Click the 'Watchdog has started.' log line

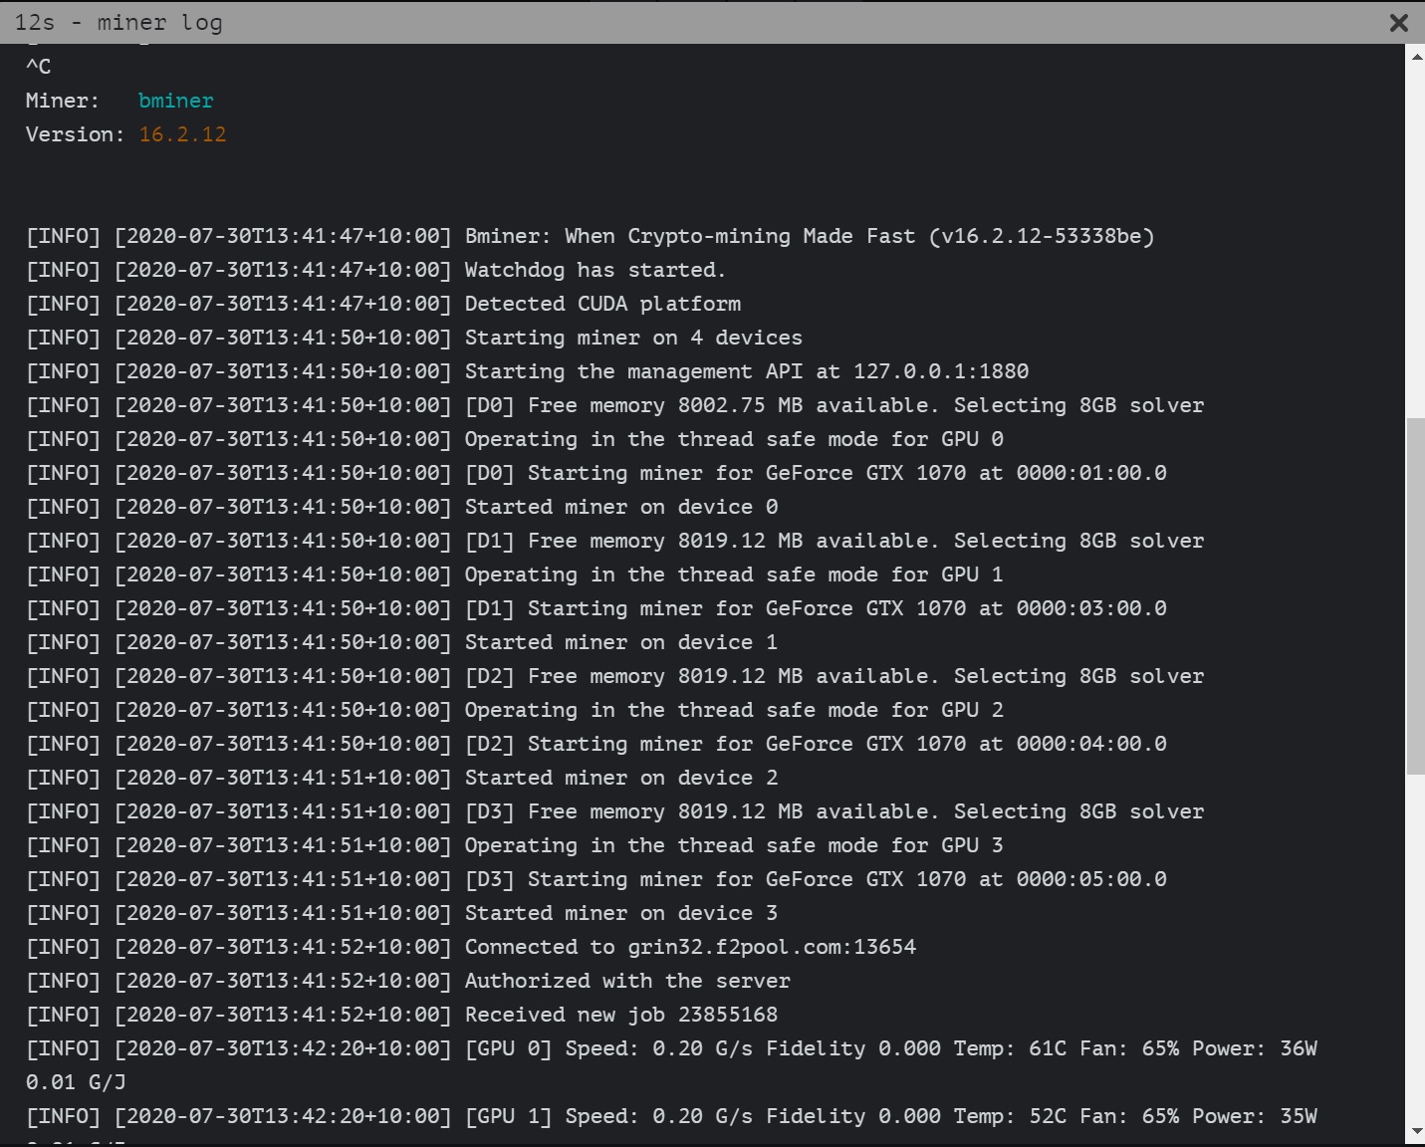click(375, 270)
